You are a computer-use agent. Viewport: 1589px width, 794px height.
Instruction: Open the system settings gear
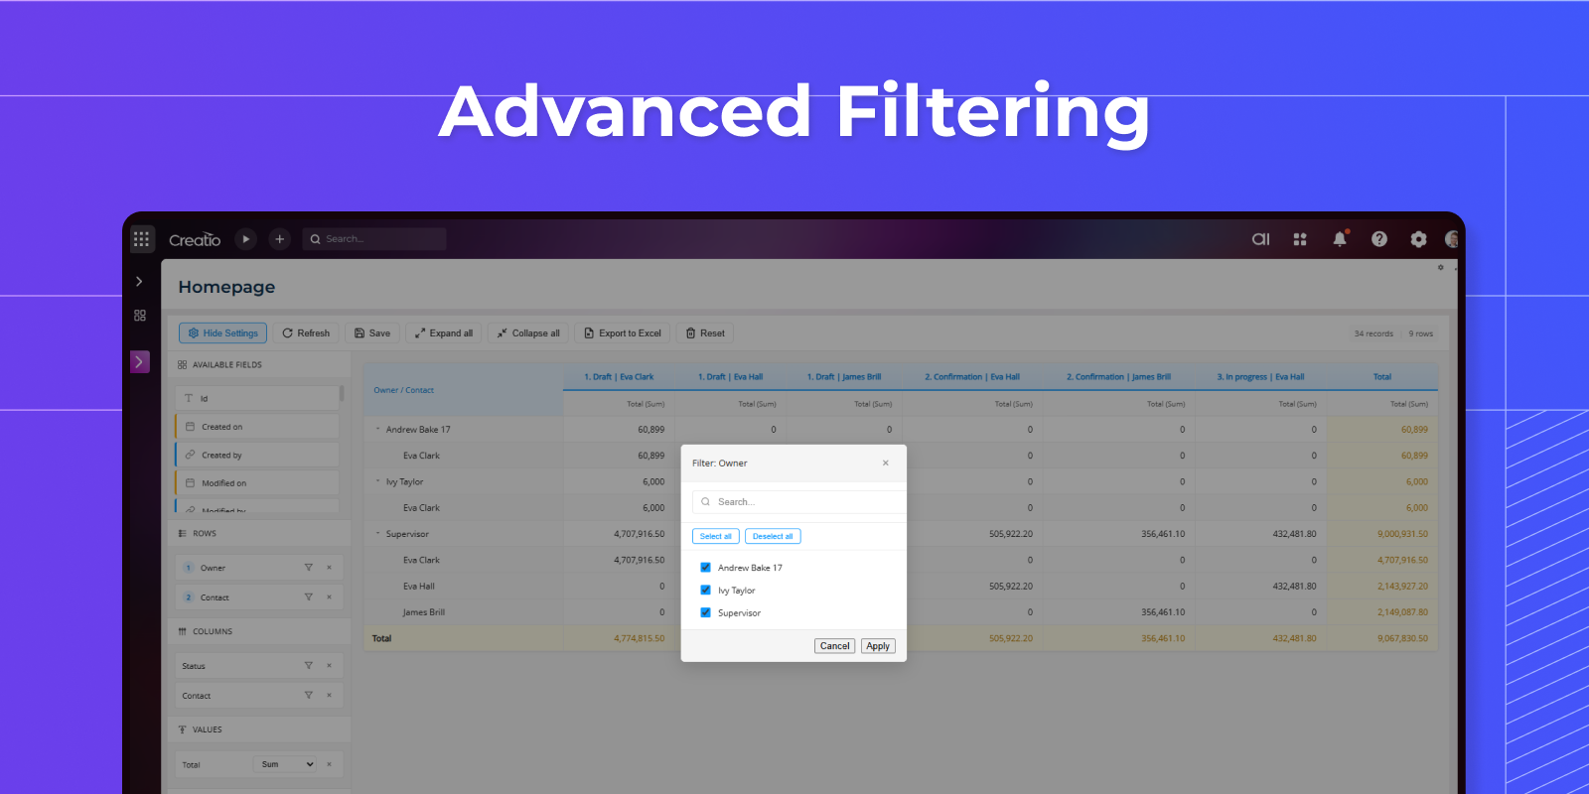point(1418,239)
